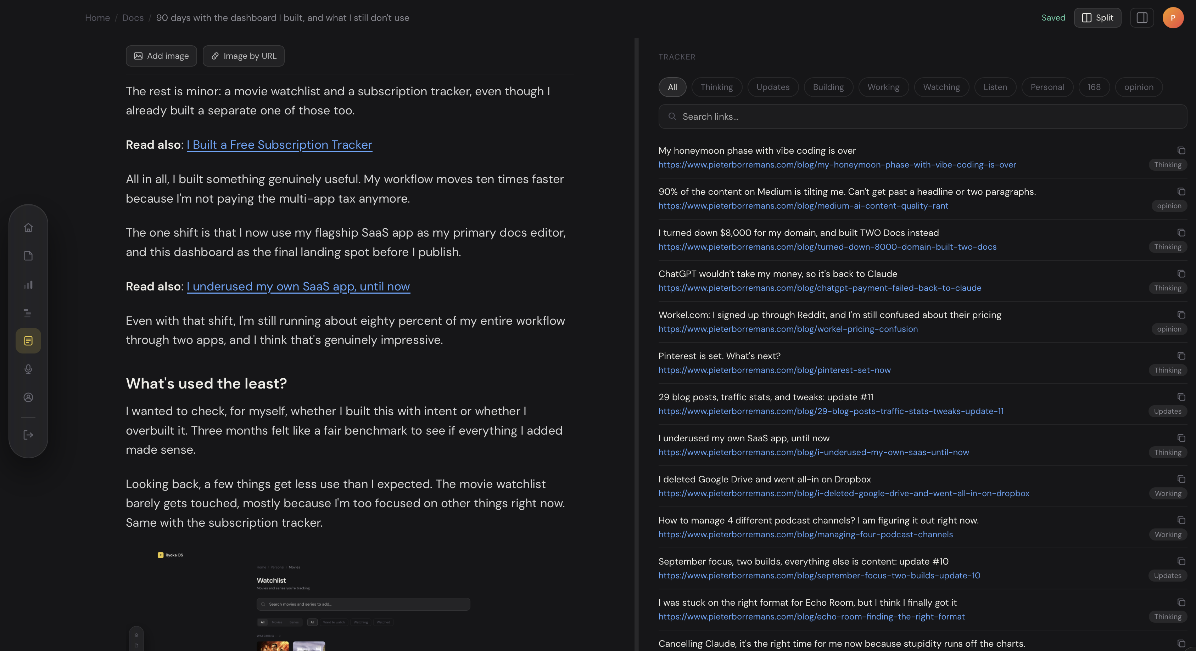
Task: Copy link for 'September focus' update #10
Action: [1181, 561]
